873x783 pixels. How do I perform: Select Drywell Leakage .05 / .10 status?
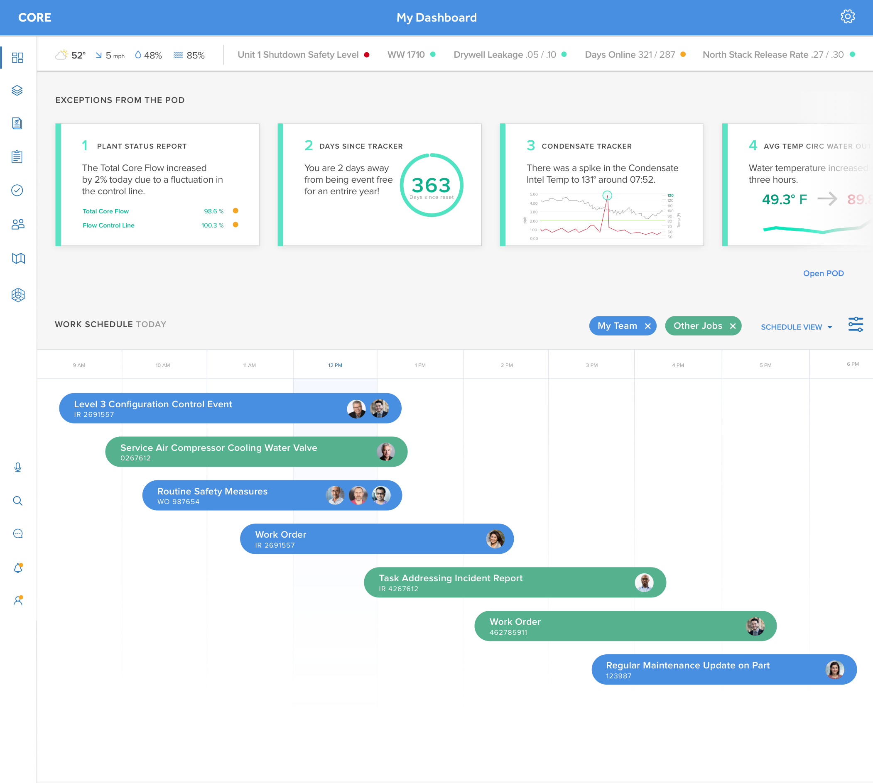(x=510, y=55)
